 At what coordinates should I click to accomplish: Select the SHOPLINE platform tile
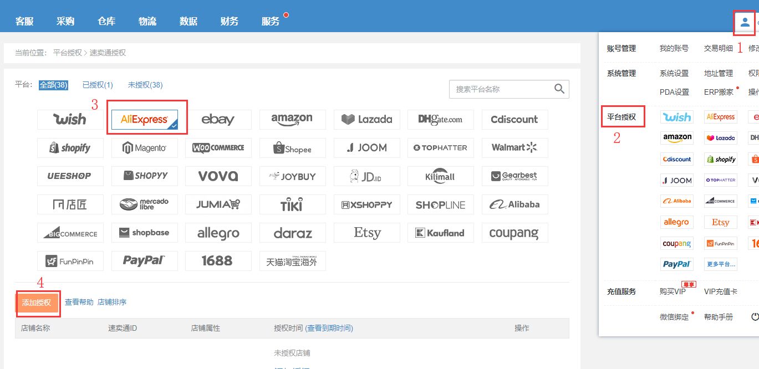click(x=441, y=204)
